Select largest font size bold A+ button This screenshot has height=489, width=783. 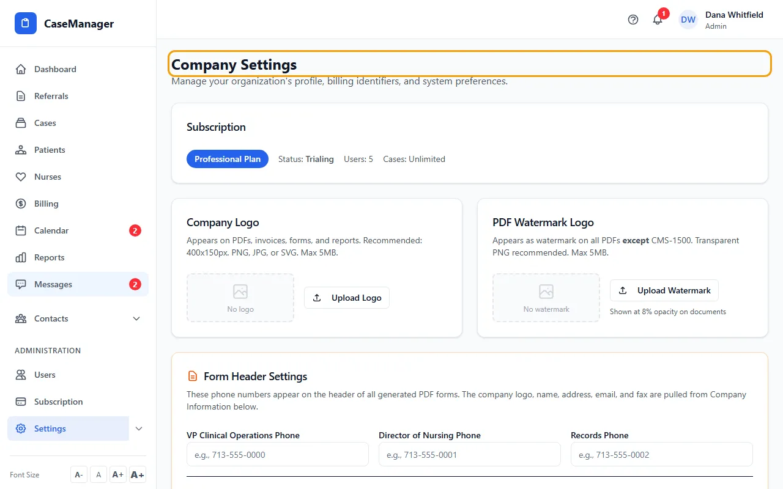138,475
